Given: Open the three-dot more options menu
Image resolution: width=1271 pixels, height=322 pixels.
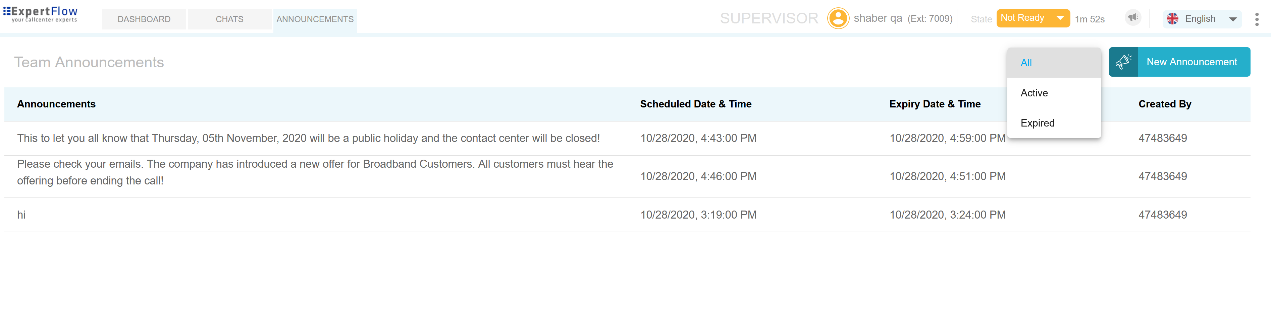Looking at the screenshot, I should (x=1256, y=19).
